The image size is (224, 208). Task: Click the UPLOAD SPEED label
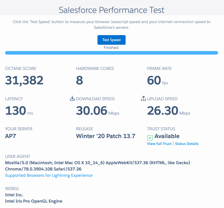pos(162,99)
